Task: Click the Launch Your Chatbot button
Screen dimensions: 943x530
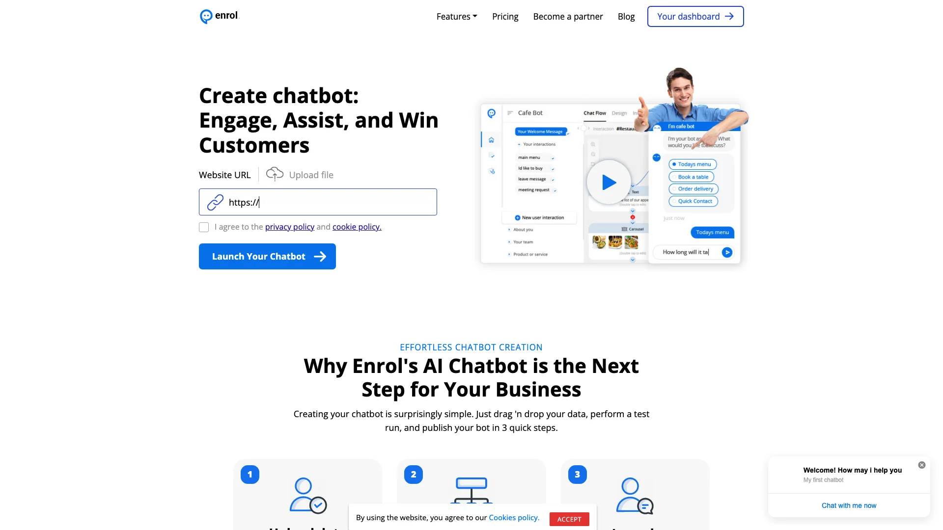Action: pos(267,256)
